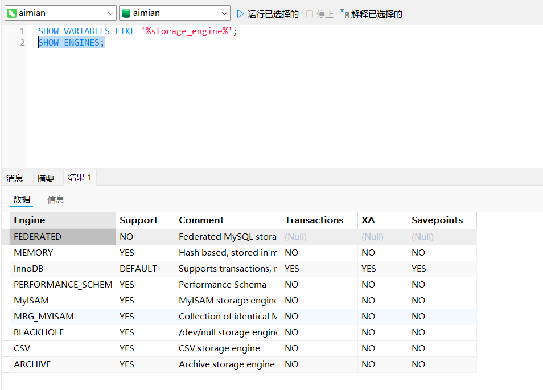Screen dimensions: 543x390
Task: Select the 数据 sub-tab
Action: (x=22, y=200)
